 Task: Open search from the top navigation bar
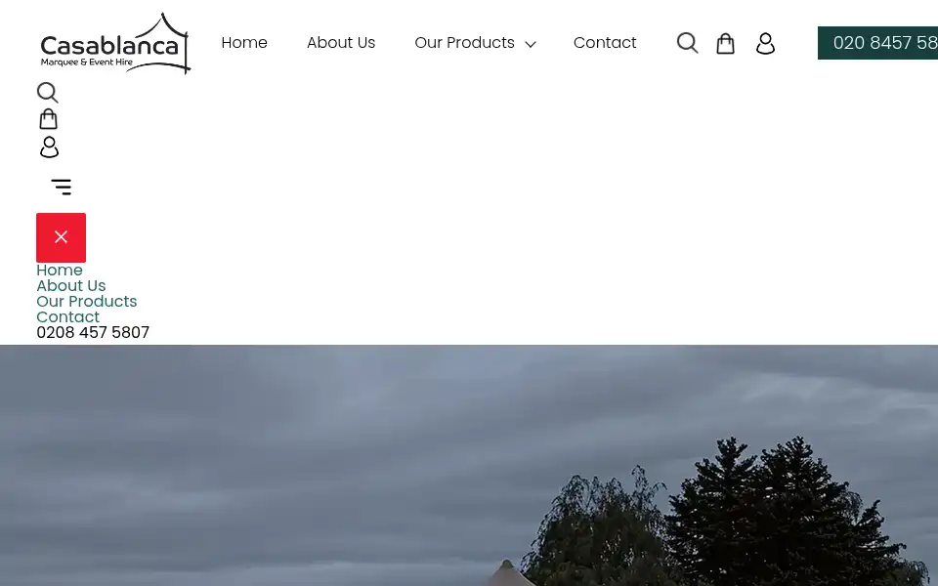pos(687,43)
